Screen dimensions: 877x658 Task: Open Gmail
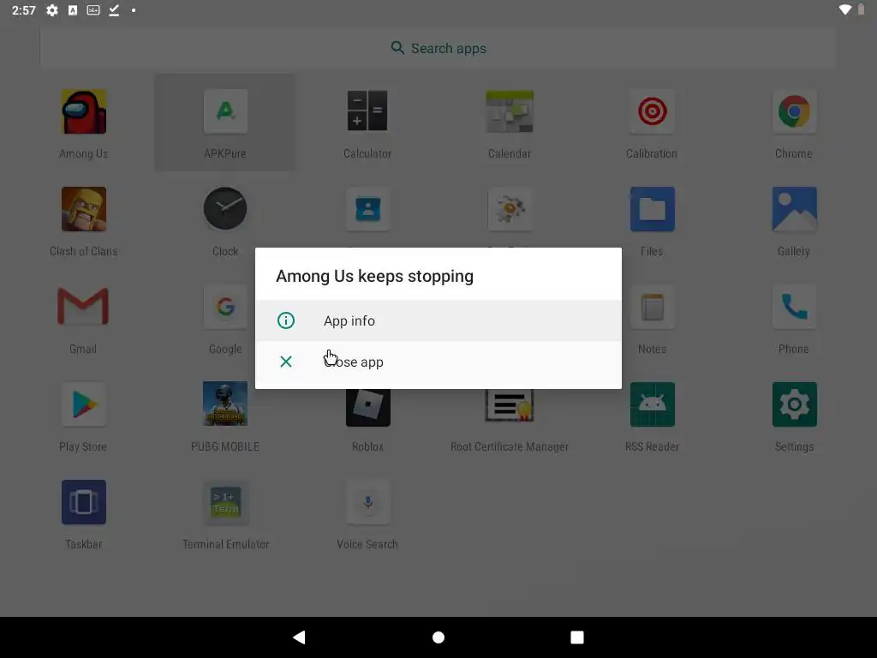83,306
